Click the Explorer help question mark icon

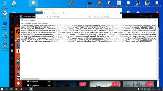[121, 13]
